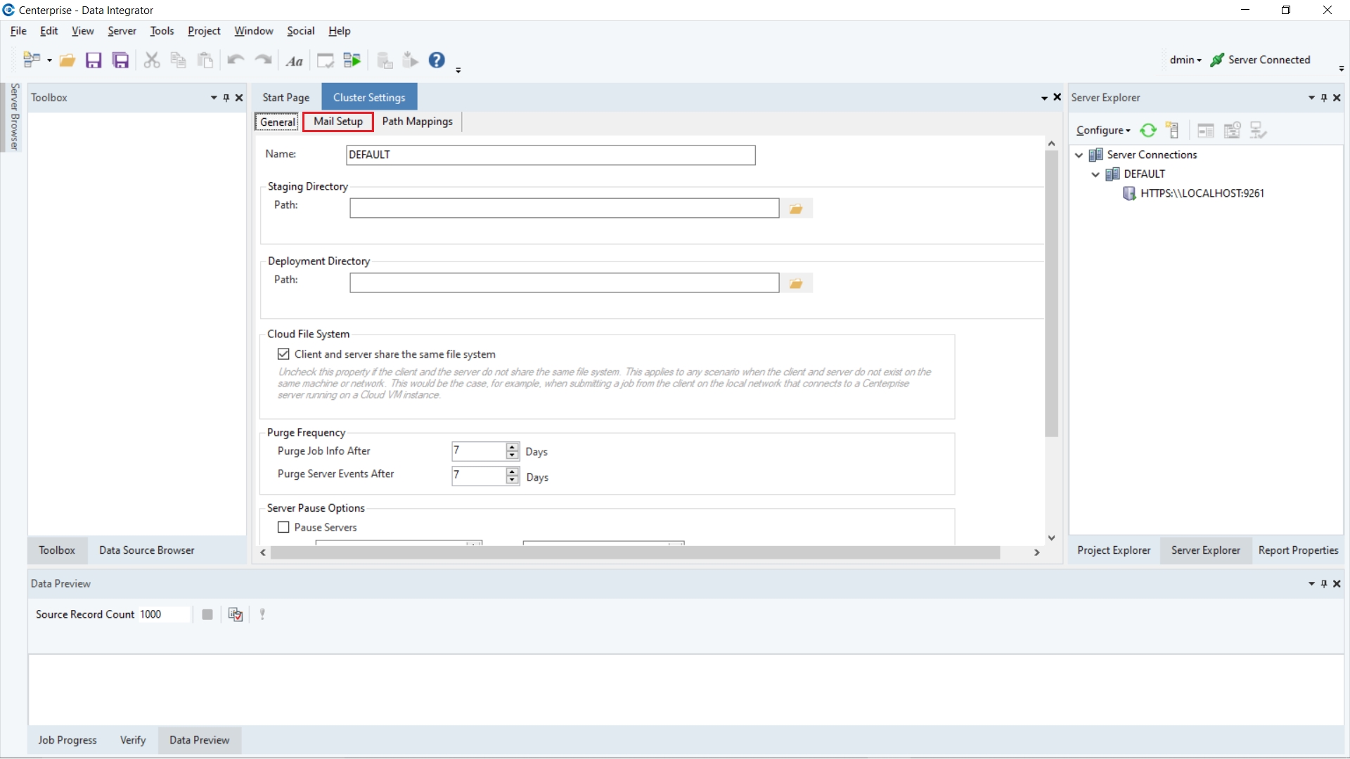Click the Cut scissors icon
The image size is (1350, 759).
(151, 60)
